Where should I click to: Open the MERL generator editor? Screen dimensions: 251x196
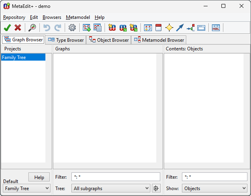click(x=216, y=28)
